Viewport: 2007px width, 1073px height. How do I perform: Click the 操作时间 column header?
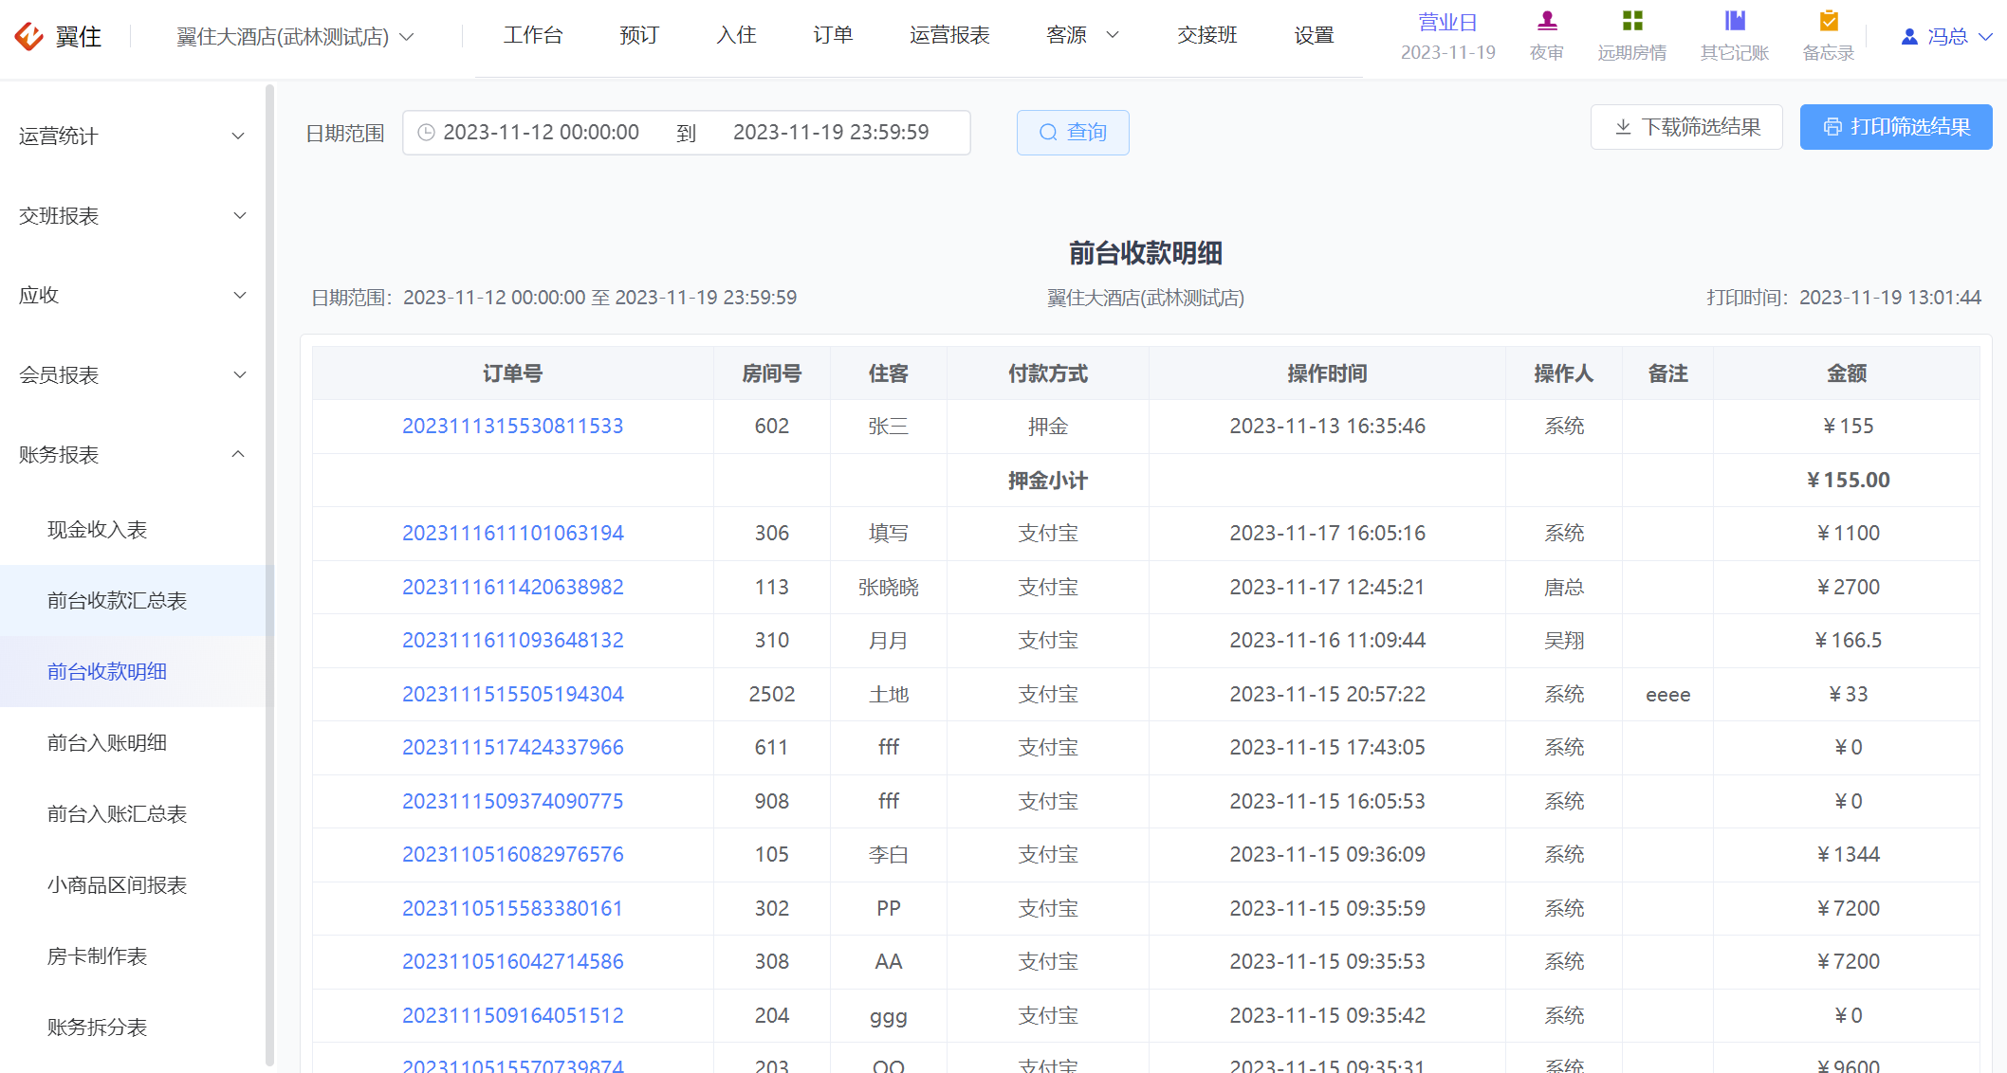1328,373
